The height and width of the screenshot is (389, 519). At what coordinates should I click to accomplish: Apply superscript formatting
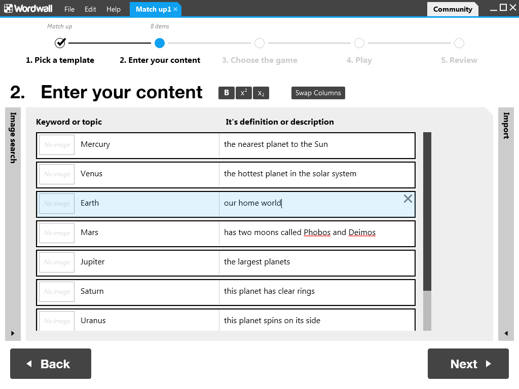[244, 93]
